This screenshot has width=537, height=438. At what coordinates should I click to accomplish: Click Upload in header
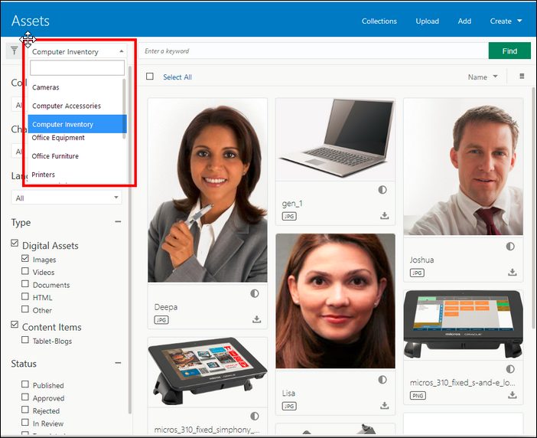coord(427,21)
